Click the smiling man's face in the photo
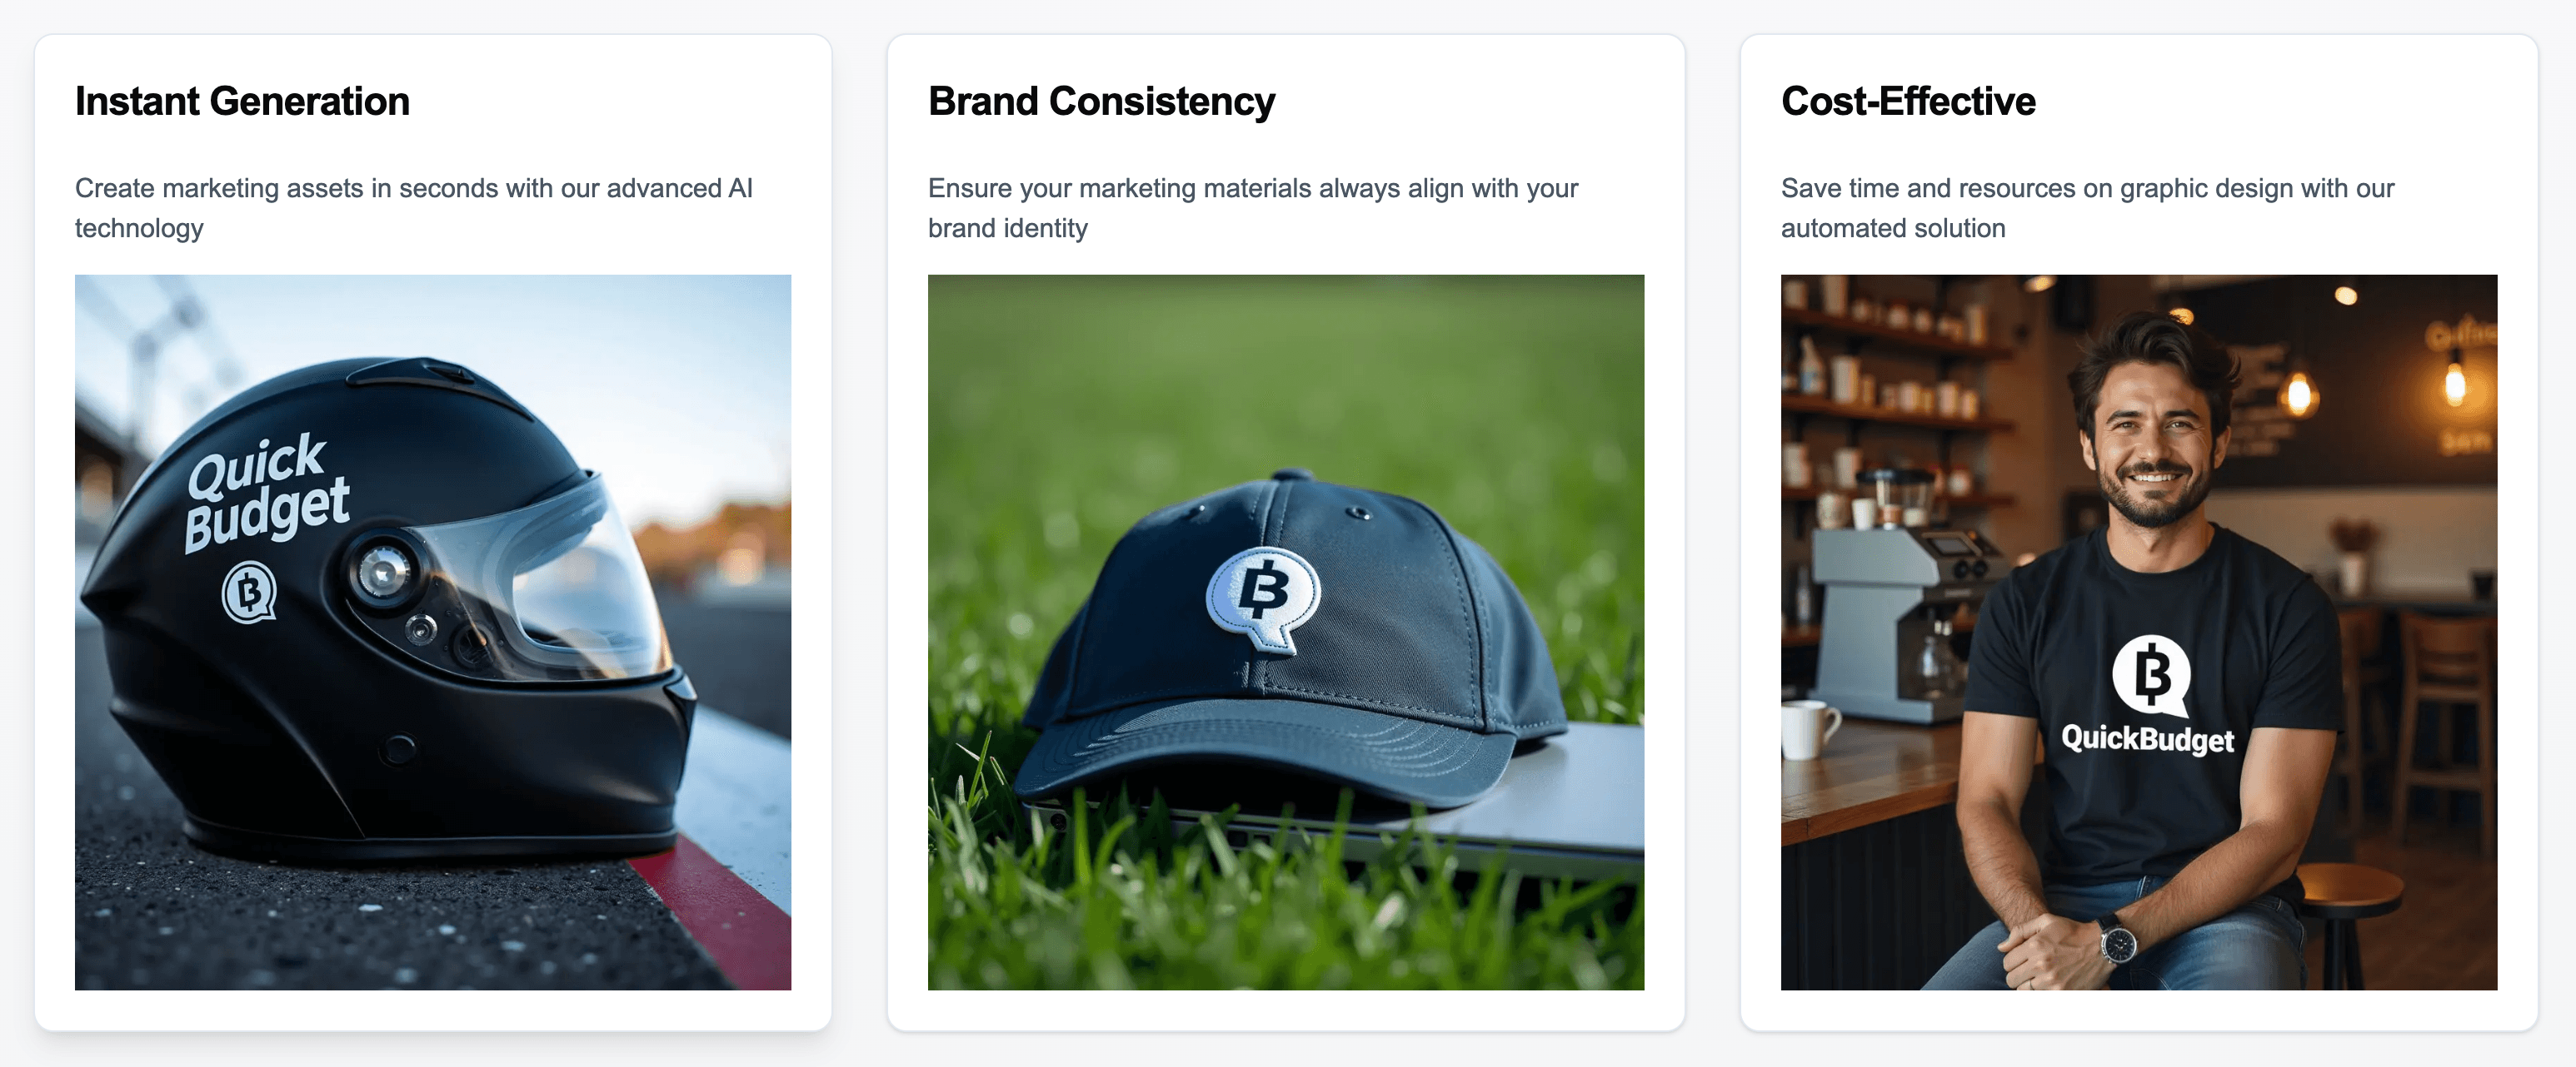This screenshot has height=1067, width=2576. [x=2157, y=445]
